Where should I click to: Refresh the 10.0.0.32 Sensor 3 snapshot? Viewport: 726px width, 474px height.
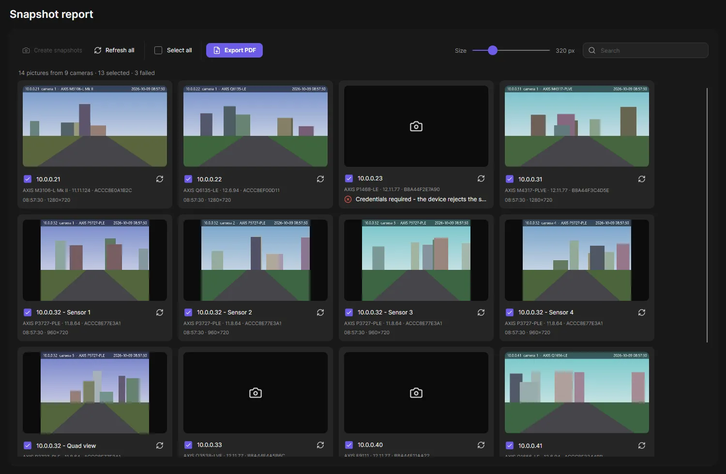tap(481, 312)
